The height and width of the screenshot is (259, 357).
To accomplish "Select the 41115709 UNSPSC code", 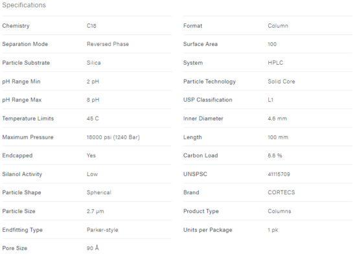I will (279, 174).
